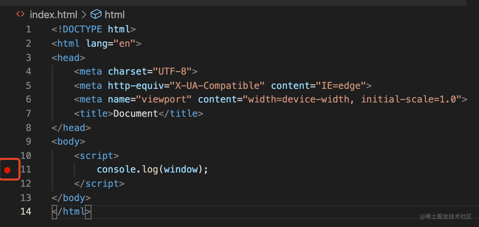Click line number 10 next to script tag
The image size is (479, 227).
(x=26, y=156)
